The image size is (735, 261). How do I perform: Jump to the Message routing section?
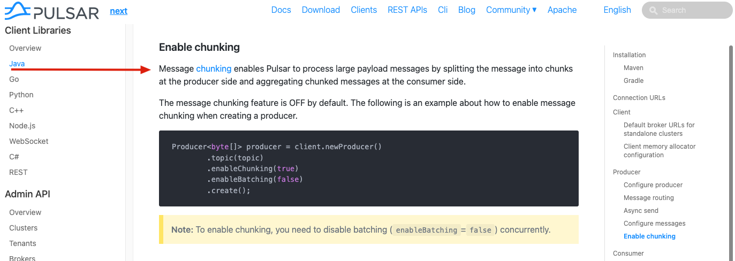click(649, 198)
